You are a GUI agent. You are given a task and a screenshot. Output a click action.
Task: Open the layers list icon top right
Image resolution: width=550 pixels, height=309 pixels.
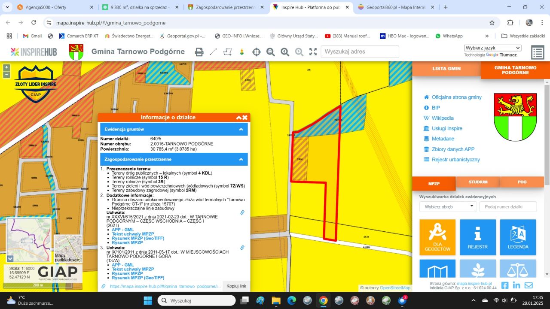(x=538, y=52)
